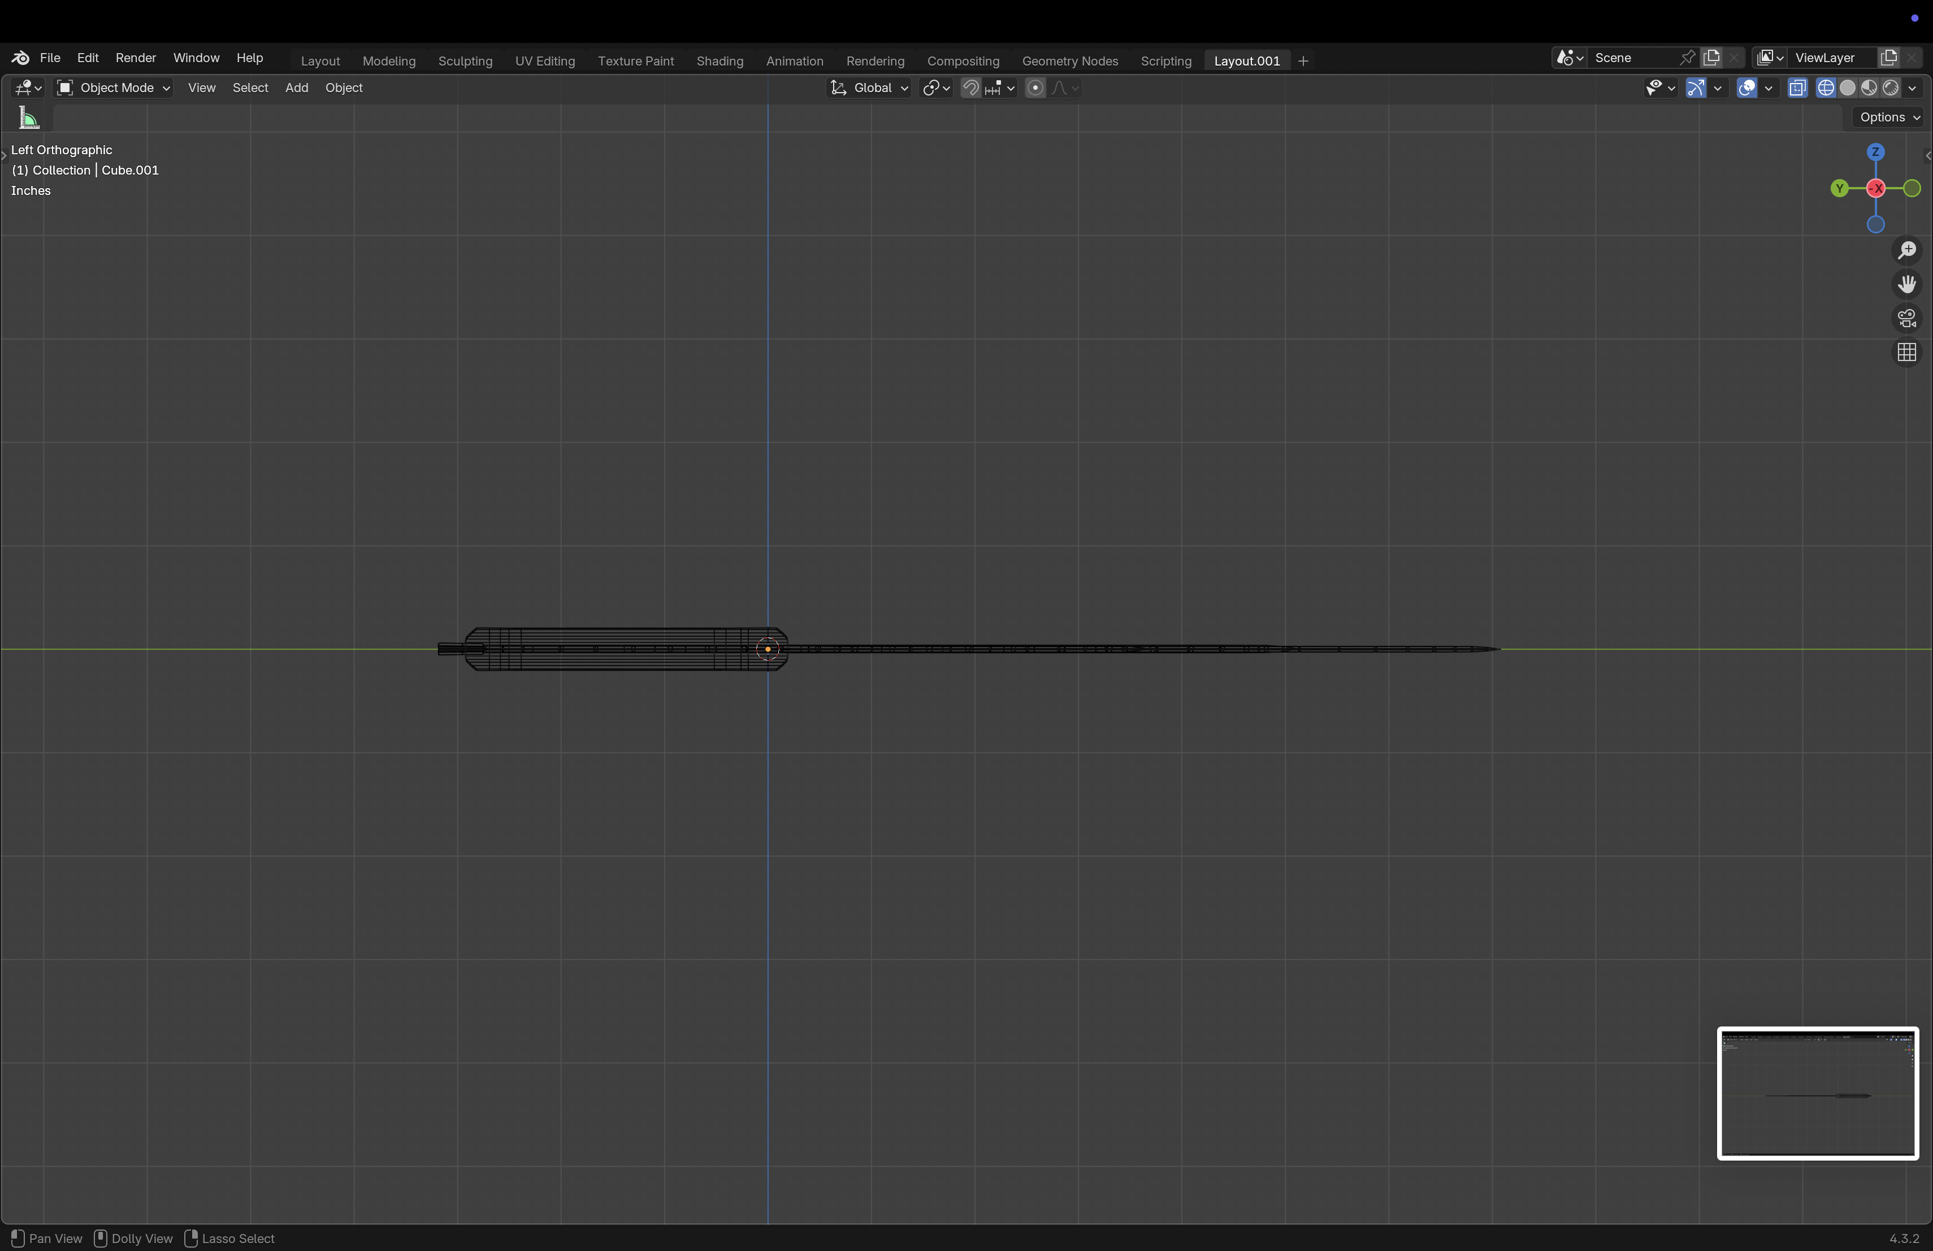Switch perspective/orthographic with grid icon
This screenshot has height=1251, width=1933.
(x=1906, y=353)
